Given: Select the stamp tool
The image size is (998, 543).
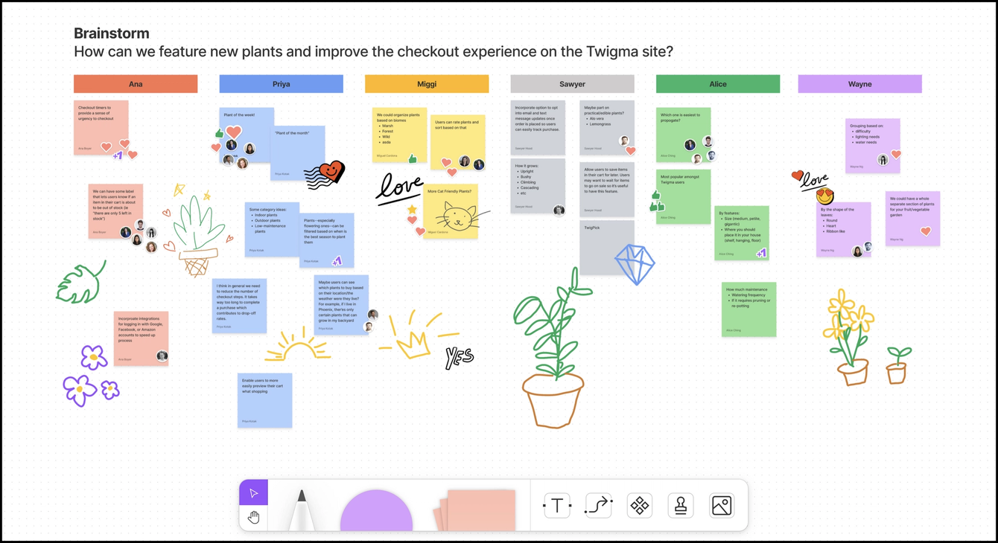Looking at the screenshot, I should [x=680, y=505].
